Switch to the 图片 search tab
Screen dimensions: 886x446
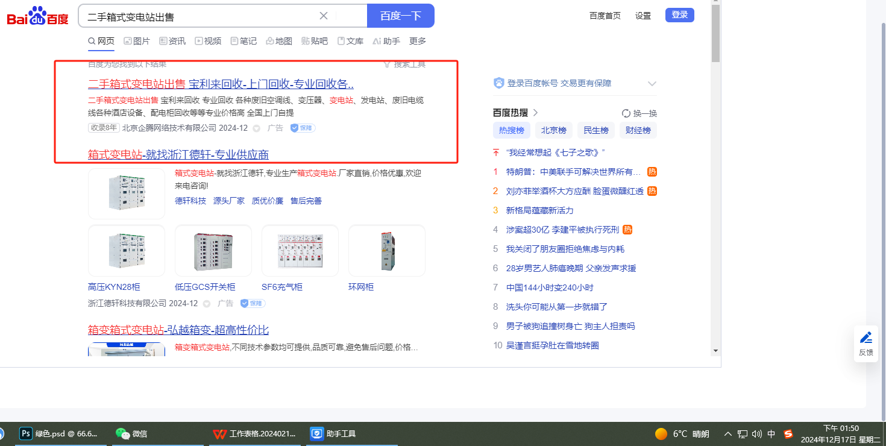137,41
